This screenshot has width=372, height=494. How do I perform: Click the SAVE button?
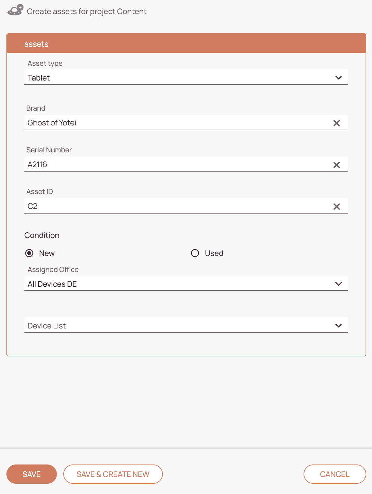31,474
